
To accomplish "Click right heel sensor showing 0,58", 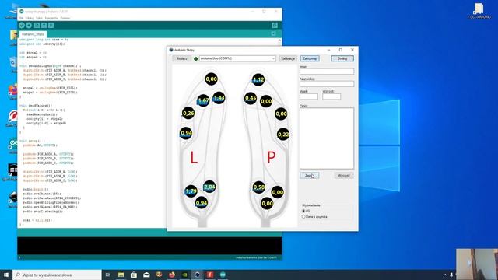I will [259, 187].
